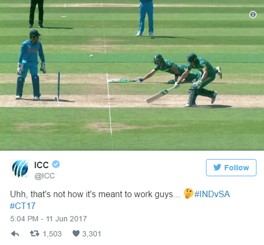
Task: View the 1,503 retweets count
Action: coord(52,234)
